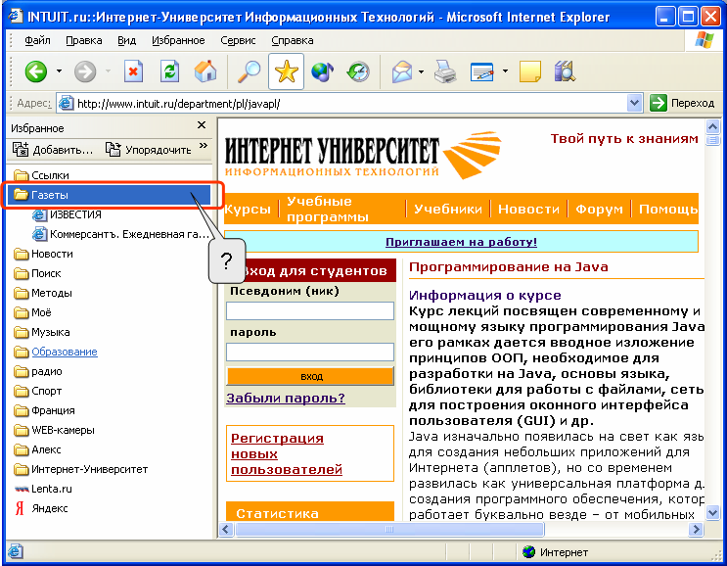
Task: Click the address URL field
Action: (x=350, y=103)
